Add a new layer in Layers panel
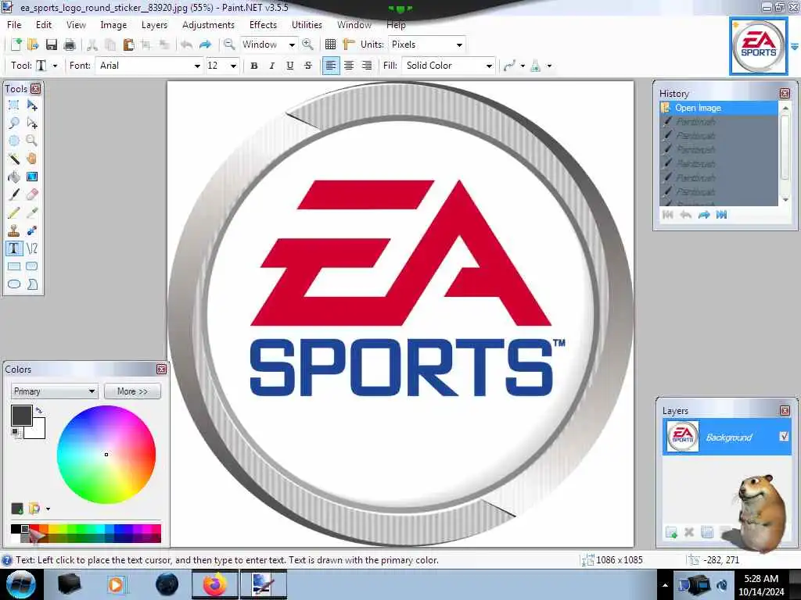801x600 pixels. [x=671, y=533]
